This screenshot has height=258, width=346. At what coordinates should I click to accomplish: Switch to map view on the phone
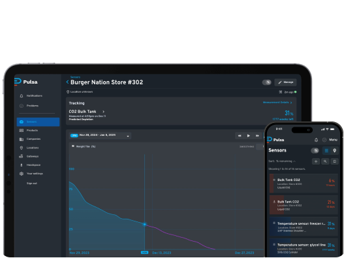tap(334, 151)
